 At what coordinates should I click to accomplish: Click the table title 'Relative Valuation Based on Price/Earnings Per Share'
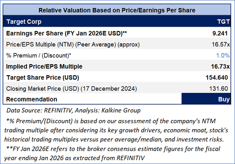click(117, 10)
